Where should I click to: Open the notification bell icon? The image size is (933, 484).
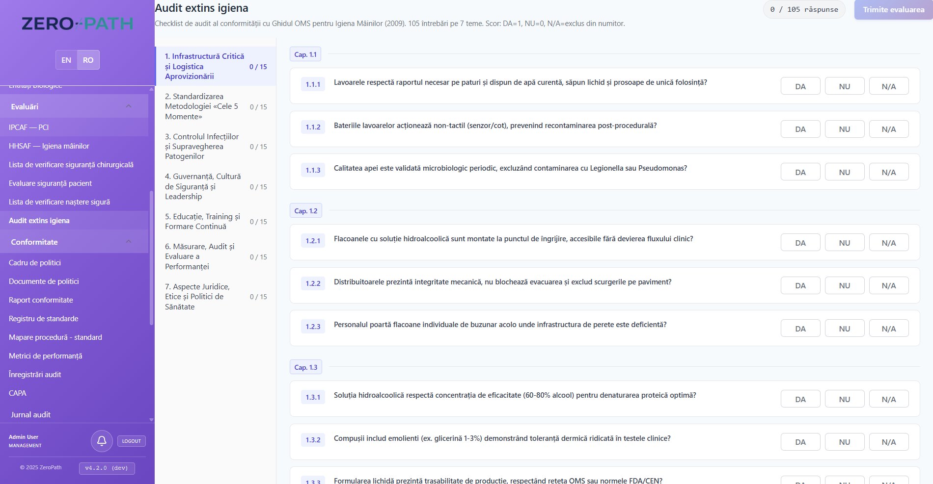[x=102, y=441]
